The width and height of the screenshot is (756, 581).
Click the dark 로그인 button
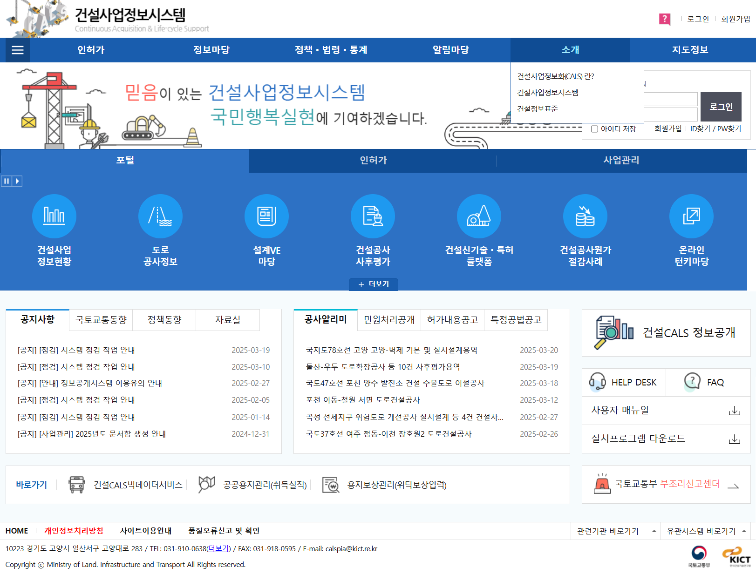[721, 107]
